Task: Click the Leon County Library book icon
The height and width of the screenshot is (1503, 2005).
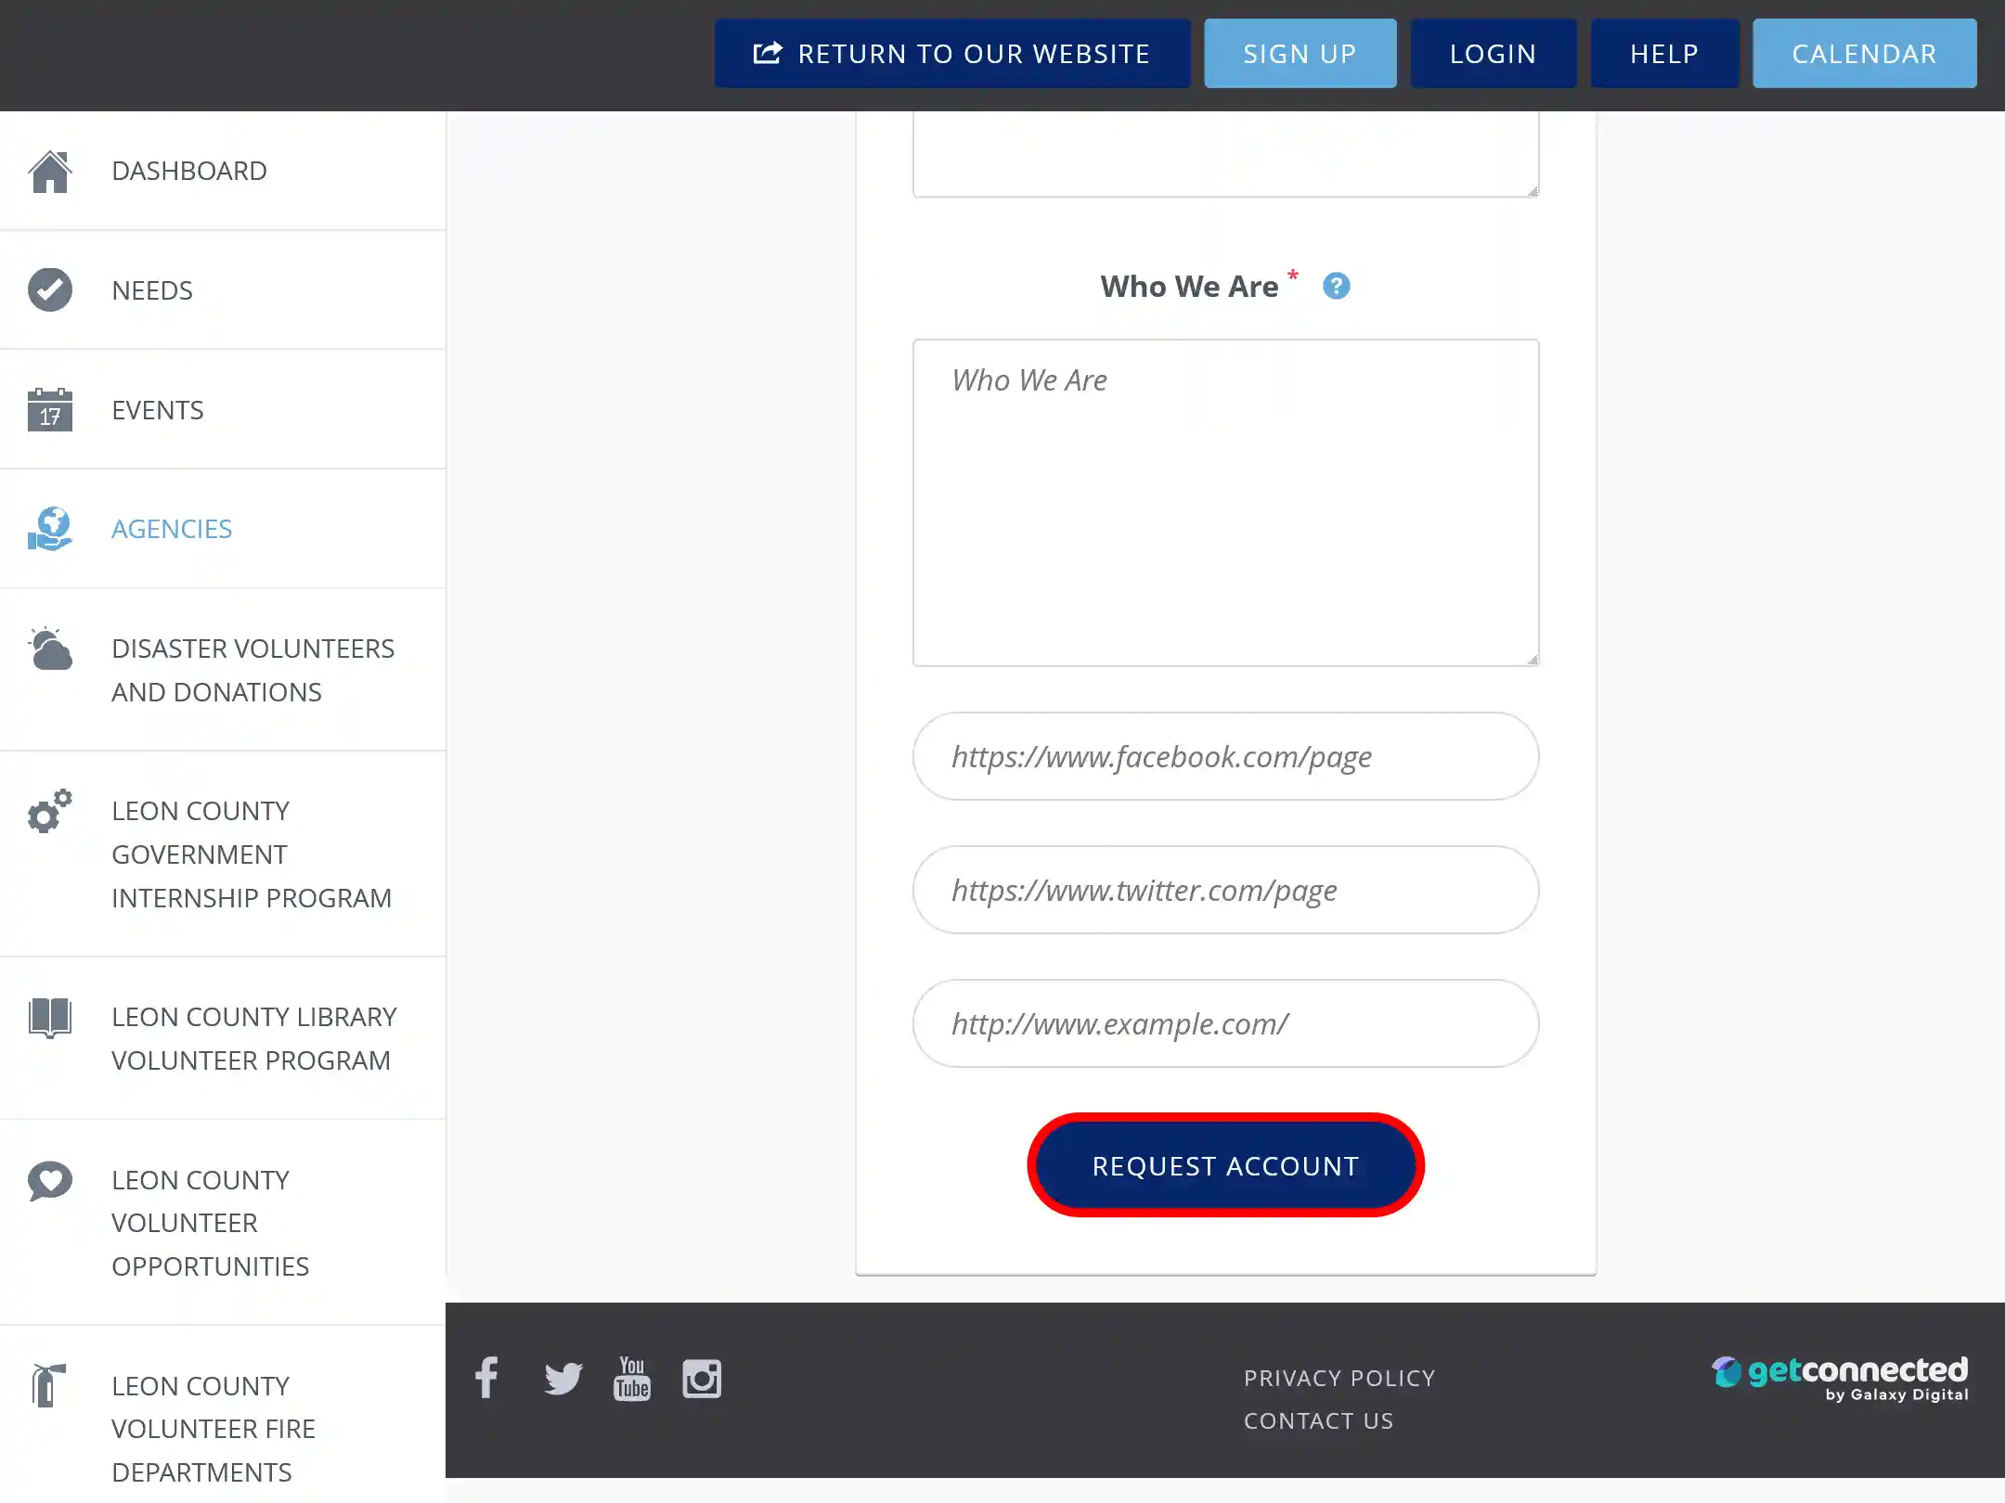Action: click(50, 1018)
